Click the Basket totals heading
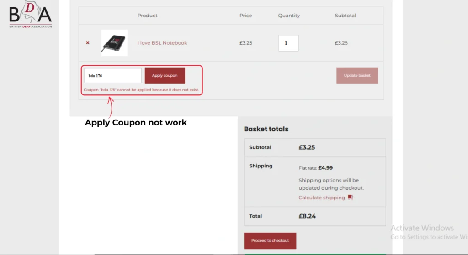 pos(266,129)
